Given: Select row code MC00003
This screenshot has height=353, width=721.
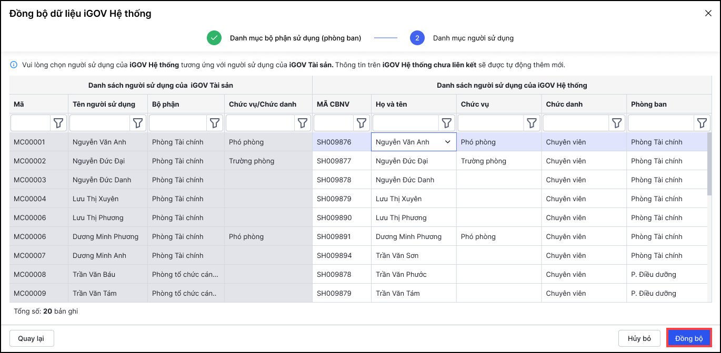Looking at the screenshot, I should click(38, 180).
